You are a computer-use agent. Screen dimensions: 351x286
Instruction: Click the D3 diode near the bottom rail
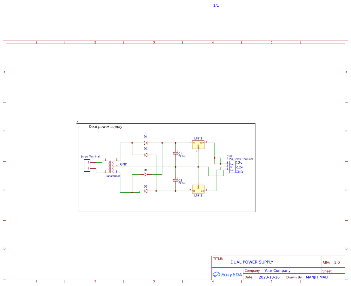pos(146,191)
